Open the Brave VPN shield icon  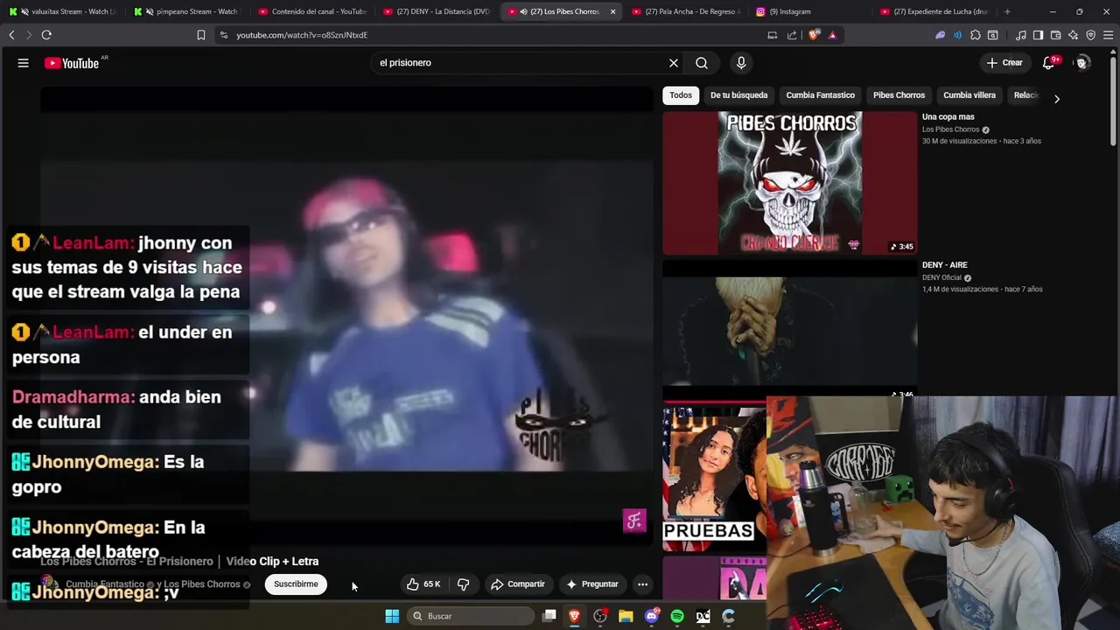[1091, 35]
